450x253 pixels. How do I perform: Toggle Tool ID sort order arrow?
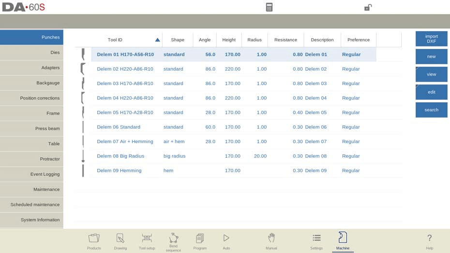(x=158, y=40)
